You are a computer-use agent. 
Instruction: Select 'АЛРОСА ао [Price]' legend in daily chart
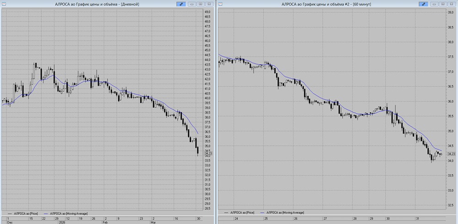point(26,214)
